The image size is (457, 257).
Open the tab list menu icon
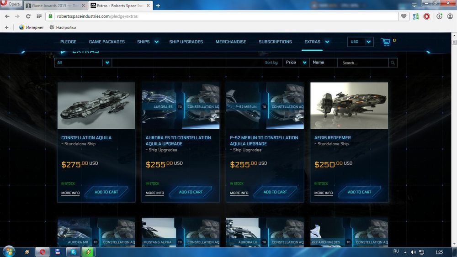[414, 5]
